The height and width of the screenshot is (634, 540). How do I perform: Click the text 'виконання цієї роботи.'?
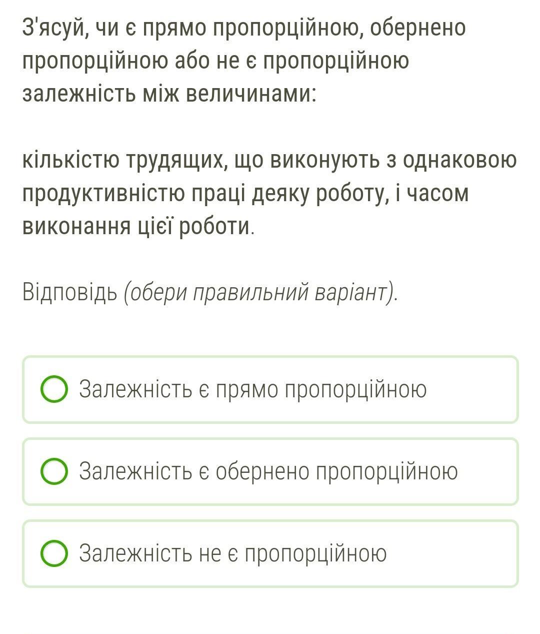point(139,227)
